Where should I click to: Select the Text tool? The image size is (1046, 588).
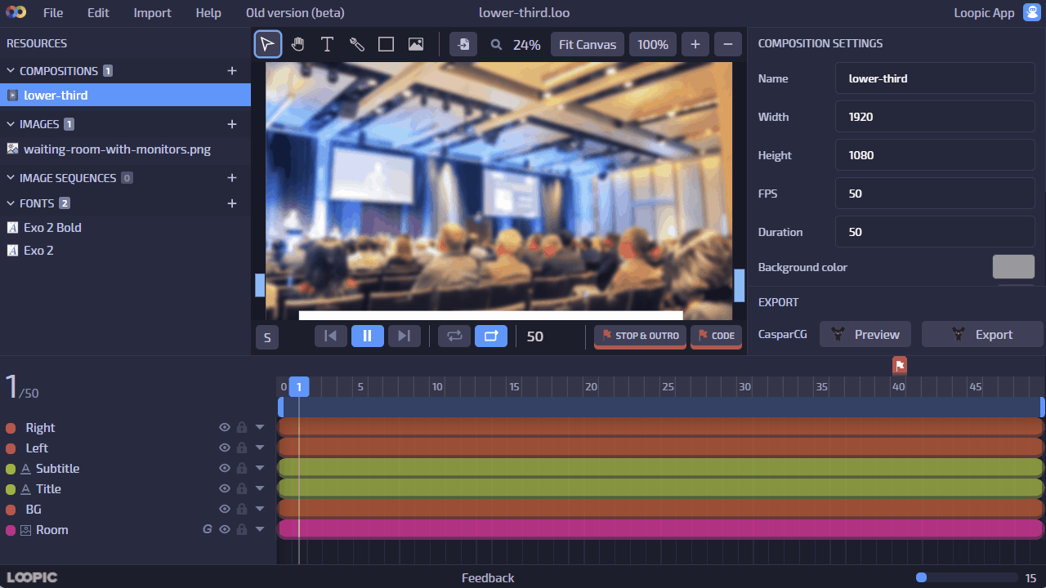327,44
